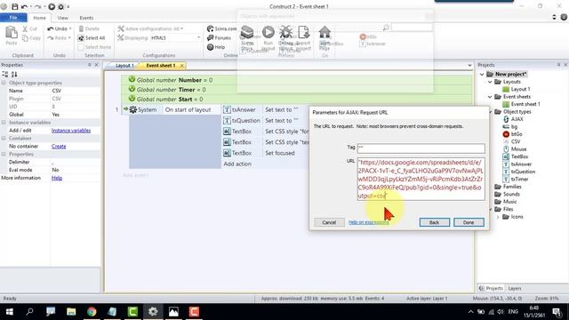
Task: Collapse the Container section
Action: tap(4, 139)
